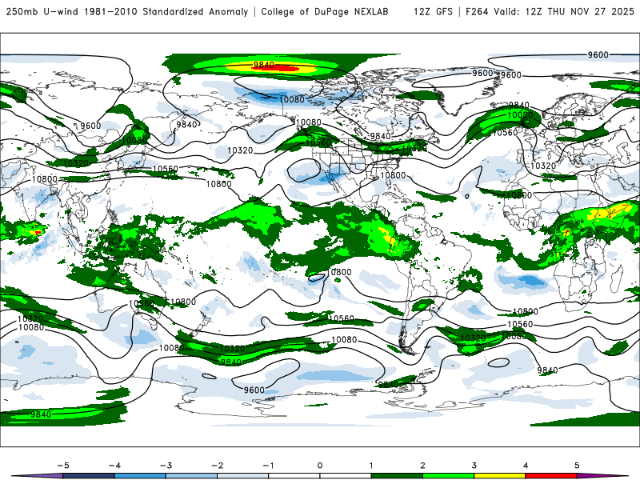The image size is (640, 480).
Task: Click the light blue colorbar segment between -3 and -2
Action: pos(191,476)
